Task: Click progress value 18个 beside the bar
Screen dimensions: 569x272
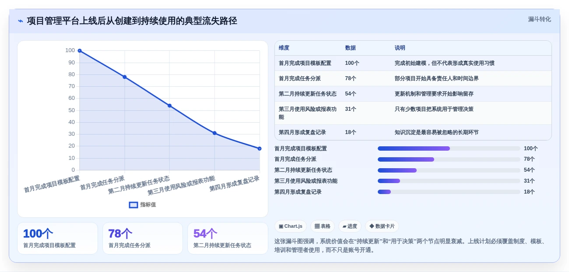Action: [x=529, y=192]
